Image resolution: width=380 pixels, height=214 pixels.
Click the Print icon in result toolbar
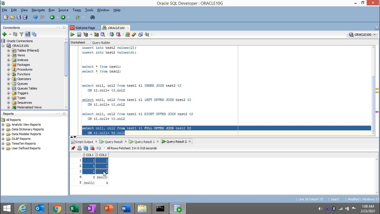(79, 148)
